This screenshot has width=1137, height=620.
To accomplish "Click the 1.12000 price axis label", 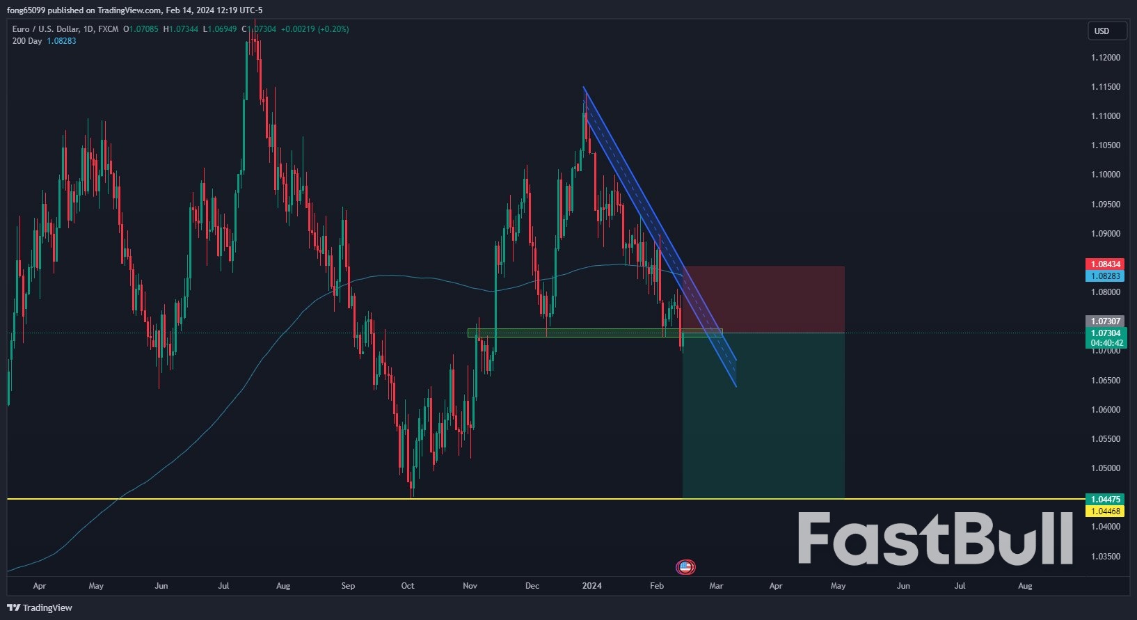I will click(1106, 58).
